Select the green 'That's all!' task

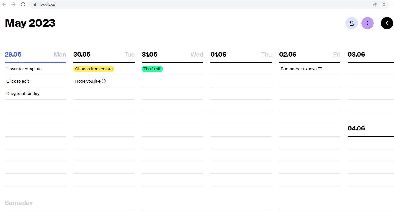[152, 69]
